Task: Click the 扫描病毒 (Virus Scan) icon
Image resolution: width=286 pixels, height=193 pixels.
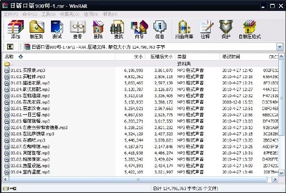Action: (184, 29)
